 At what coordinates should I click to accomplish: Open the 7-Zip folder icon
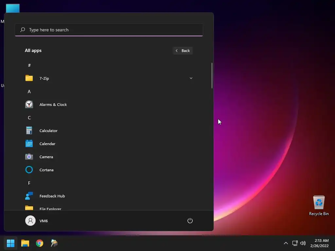pos(29,78)
